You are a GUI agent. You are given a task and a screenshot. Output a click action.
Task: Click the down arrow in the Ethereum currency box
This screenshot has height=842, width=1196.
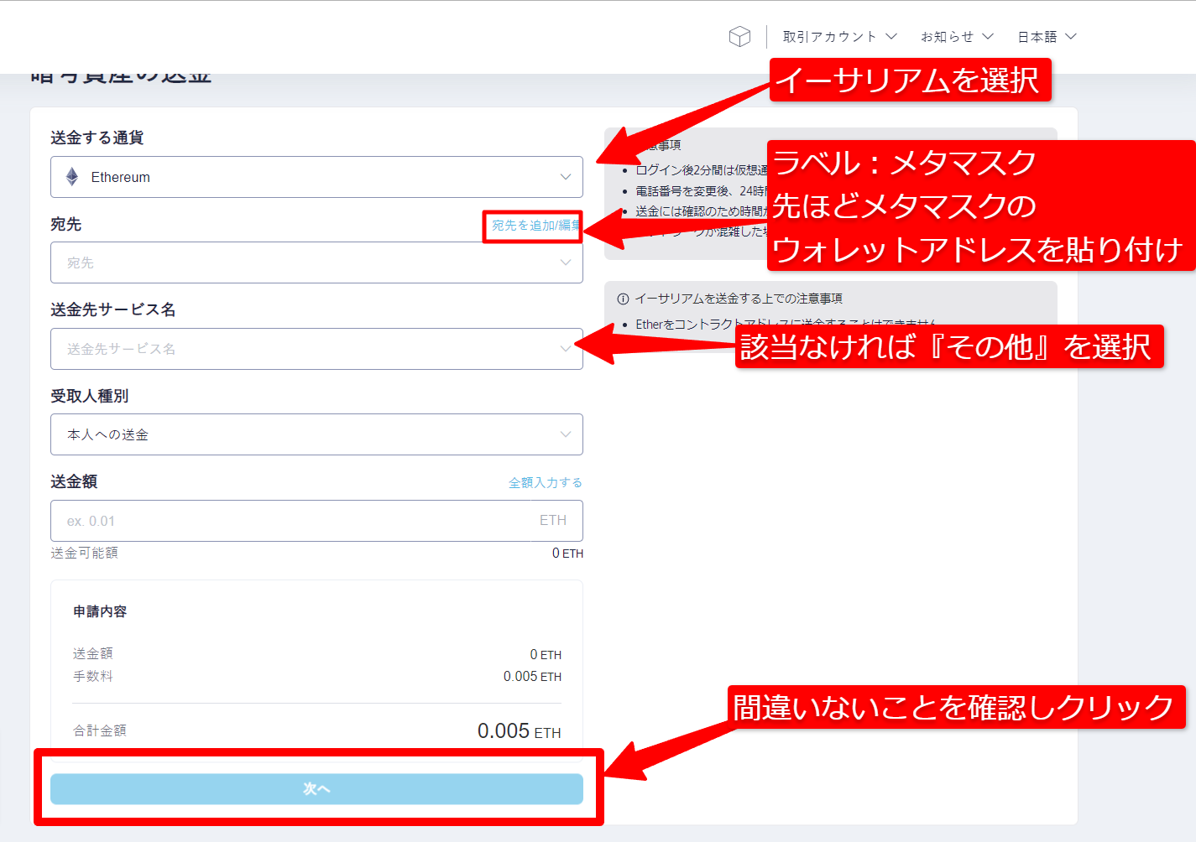565,177
